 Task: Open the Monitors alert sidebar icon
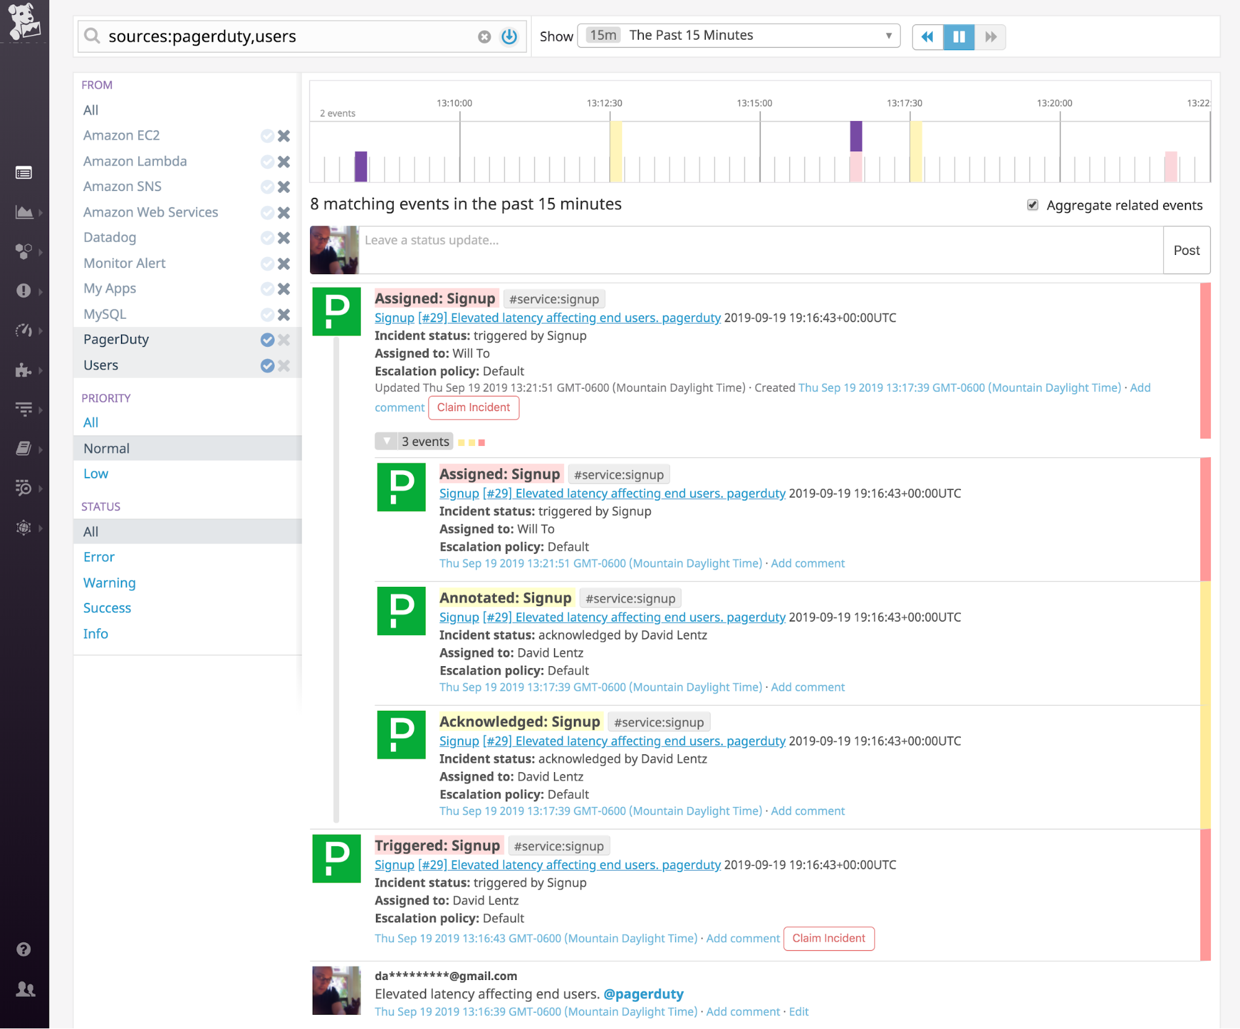(x=24, y=290)
